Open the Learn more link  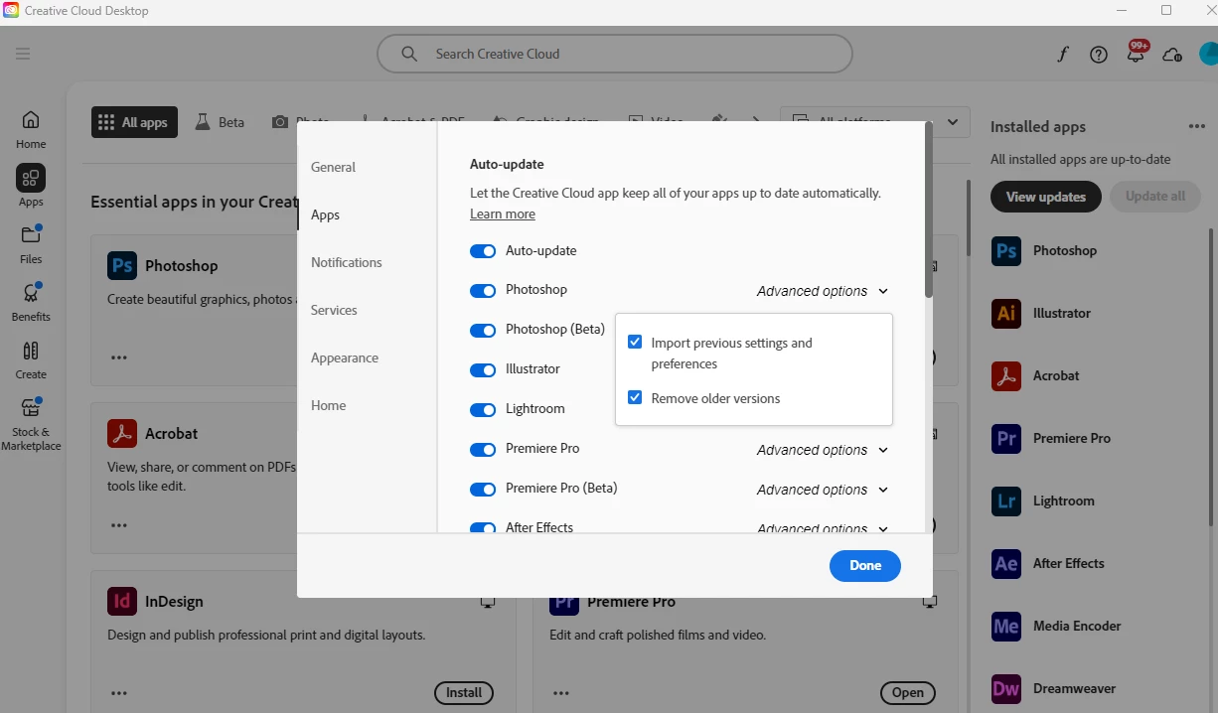[503, 214]
